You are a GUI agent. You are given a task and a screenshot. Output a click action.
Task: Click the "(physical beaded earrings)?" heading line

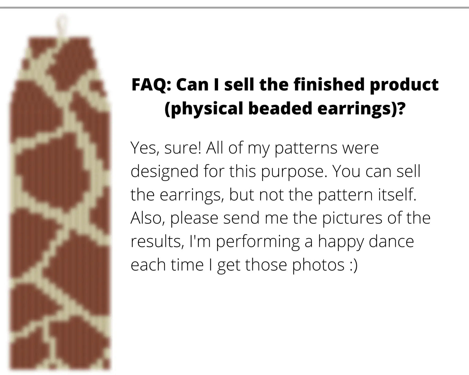click(x=285, y=108)
